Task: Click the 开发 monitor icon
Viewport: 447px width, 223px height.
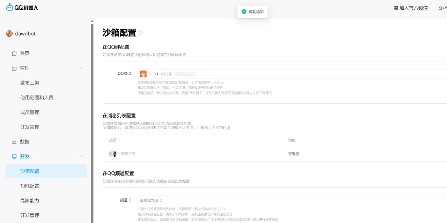Action: [x=15, y=156]
